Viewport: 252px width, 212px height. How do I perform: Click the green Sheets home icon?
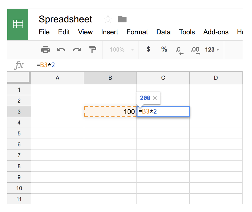coord(18,24)
